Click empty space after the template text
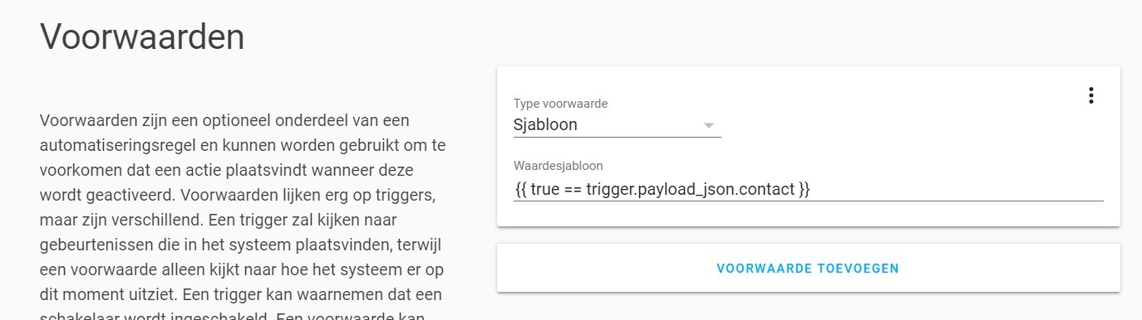 point(956,189)
